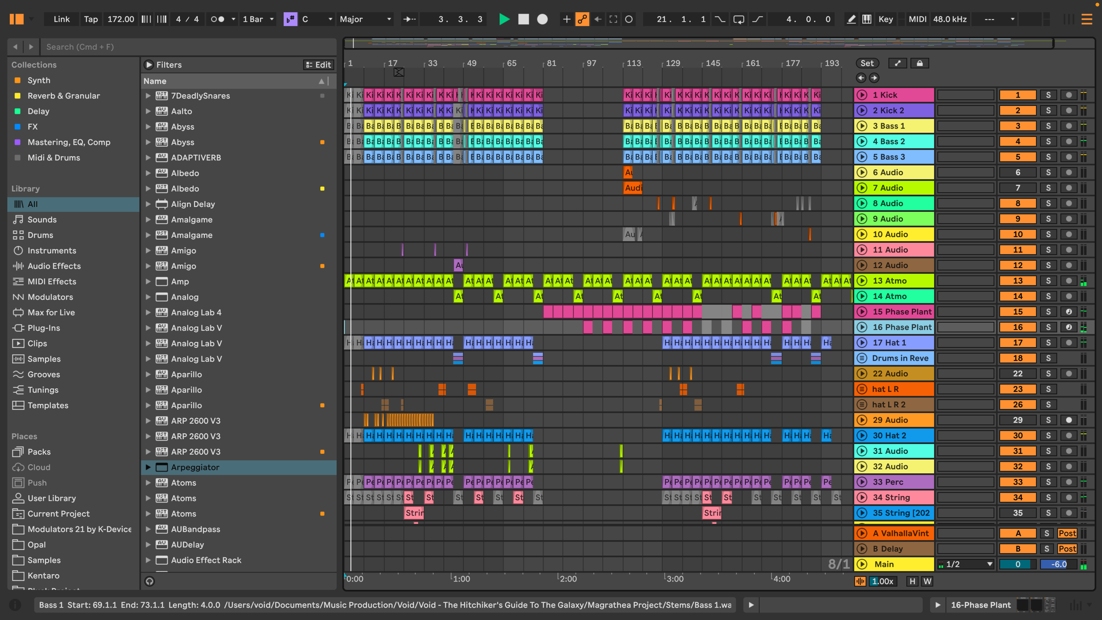Arm the 13 Atmo track for recording
Image resolution: width=1102 pixels, height=620 pixels.
click(x=1069, y=281)
